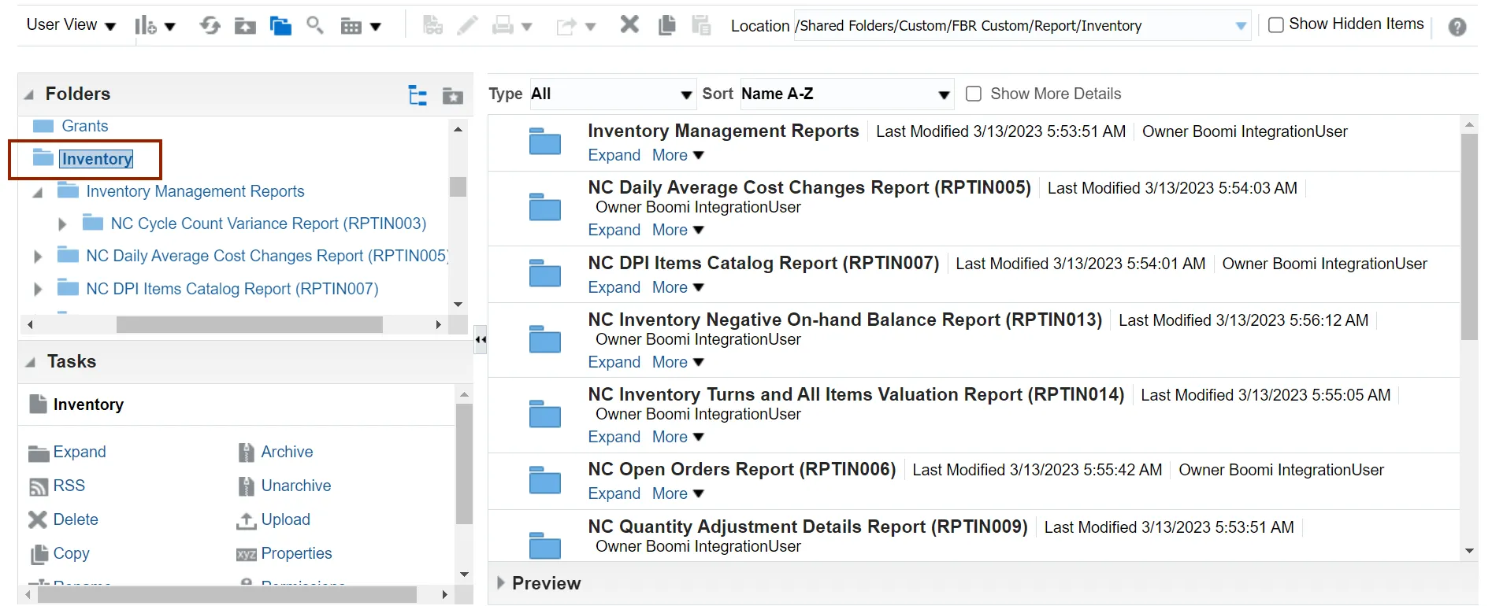Click the Delete X icon in toolbar
The height and width of the screenshot is (606, 1492).
(629, 25)
